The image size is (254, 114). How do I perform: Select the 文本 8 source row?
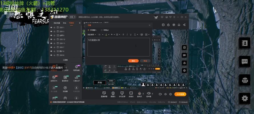[65, 55]
